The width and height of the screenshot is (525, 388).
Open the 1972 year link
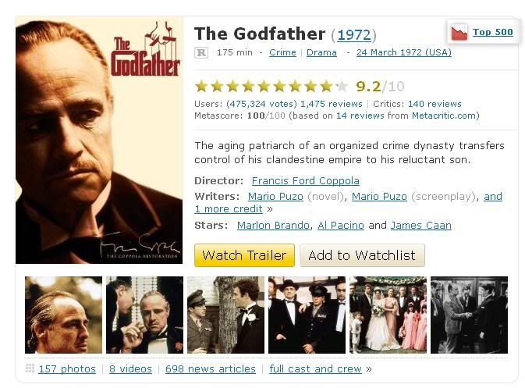[x=354, y=35]
